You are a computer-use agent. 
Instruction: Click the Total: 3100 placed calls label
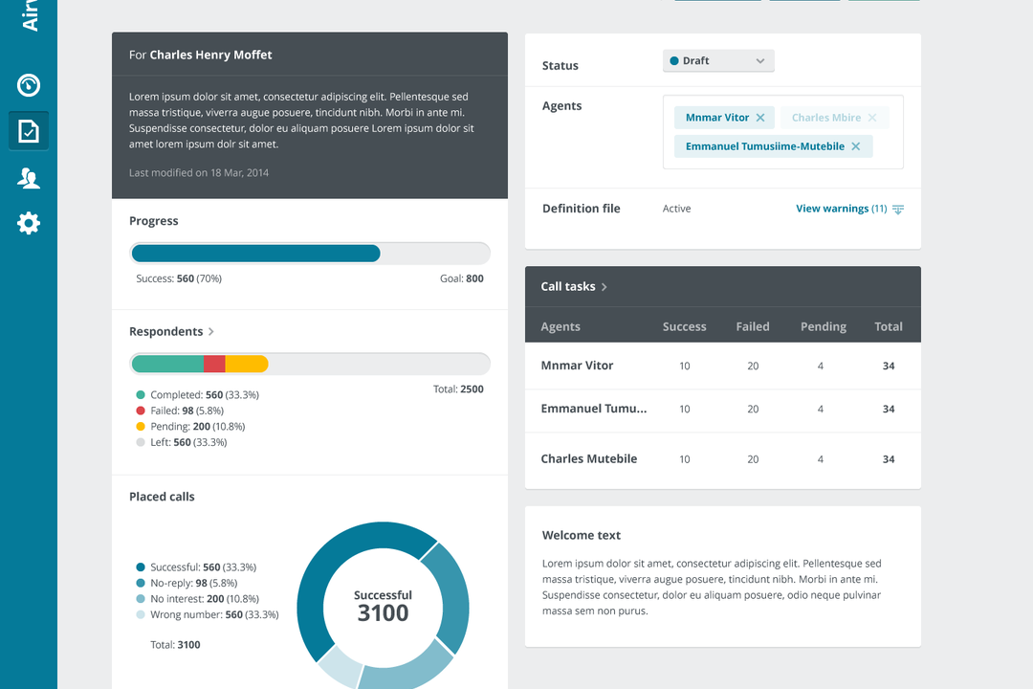click(x=175, y=645)
